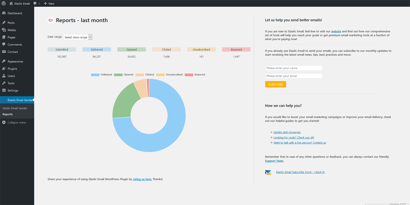Click the WordPress logo icon

coord(4,3)
